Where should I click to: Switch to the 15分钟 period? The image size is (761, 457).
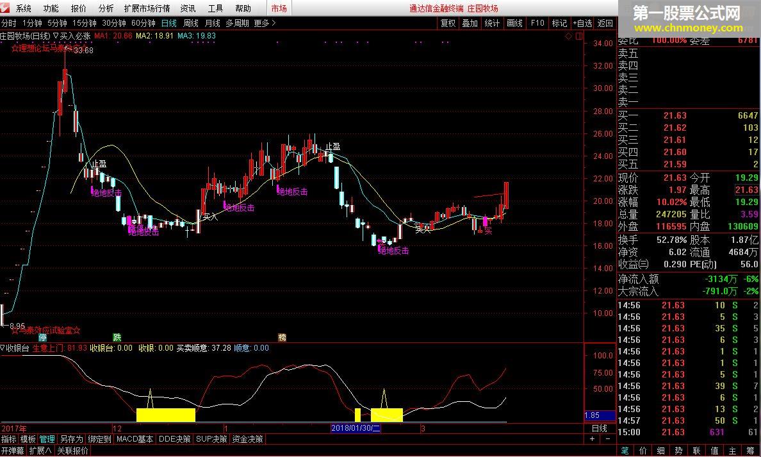point(85,23)
